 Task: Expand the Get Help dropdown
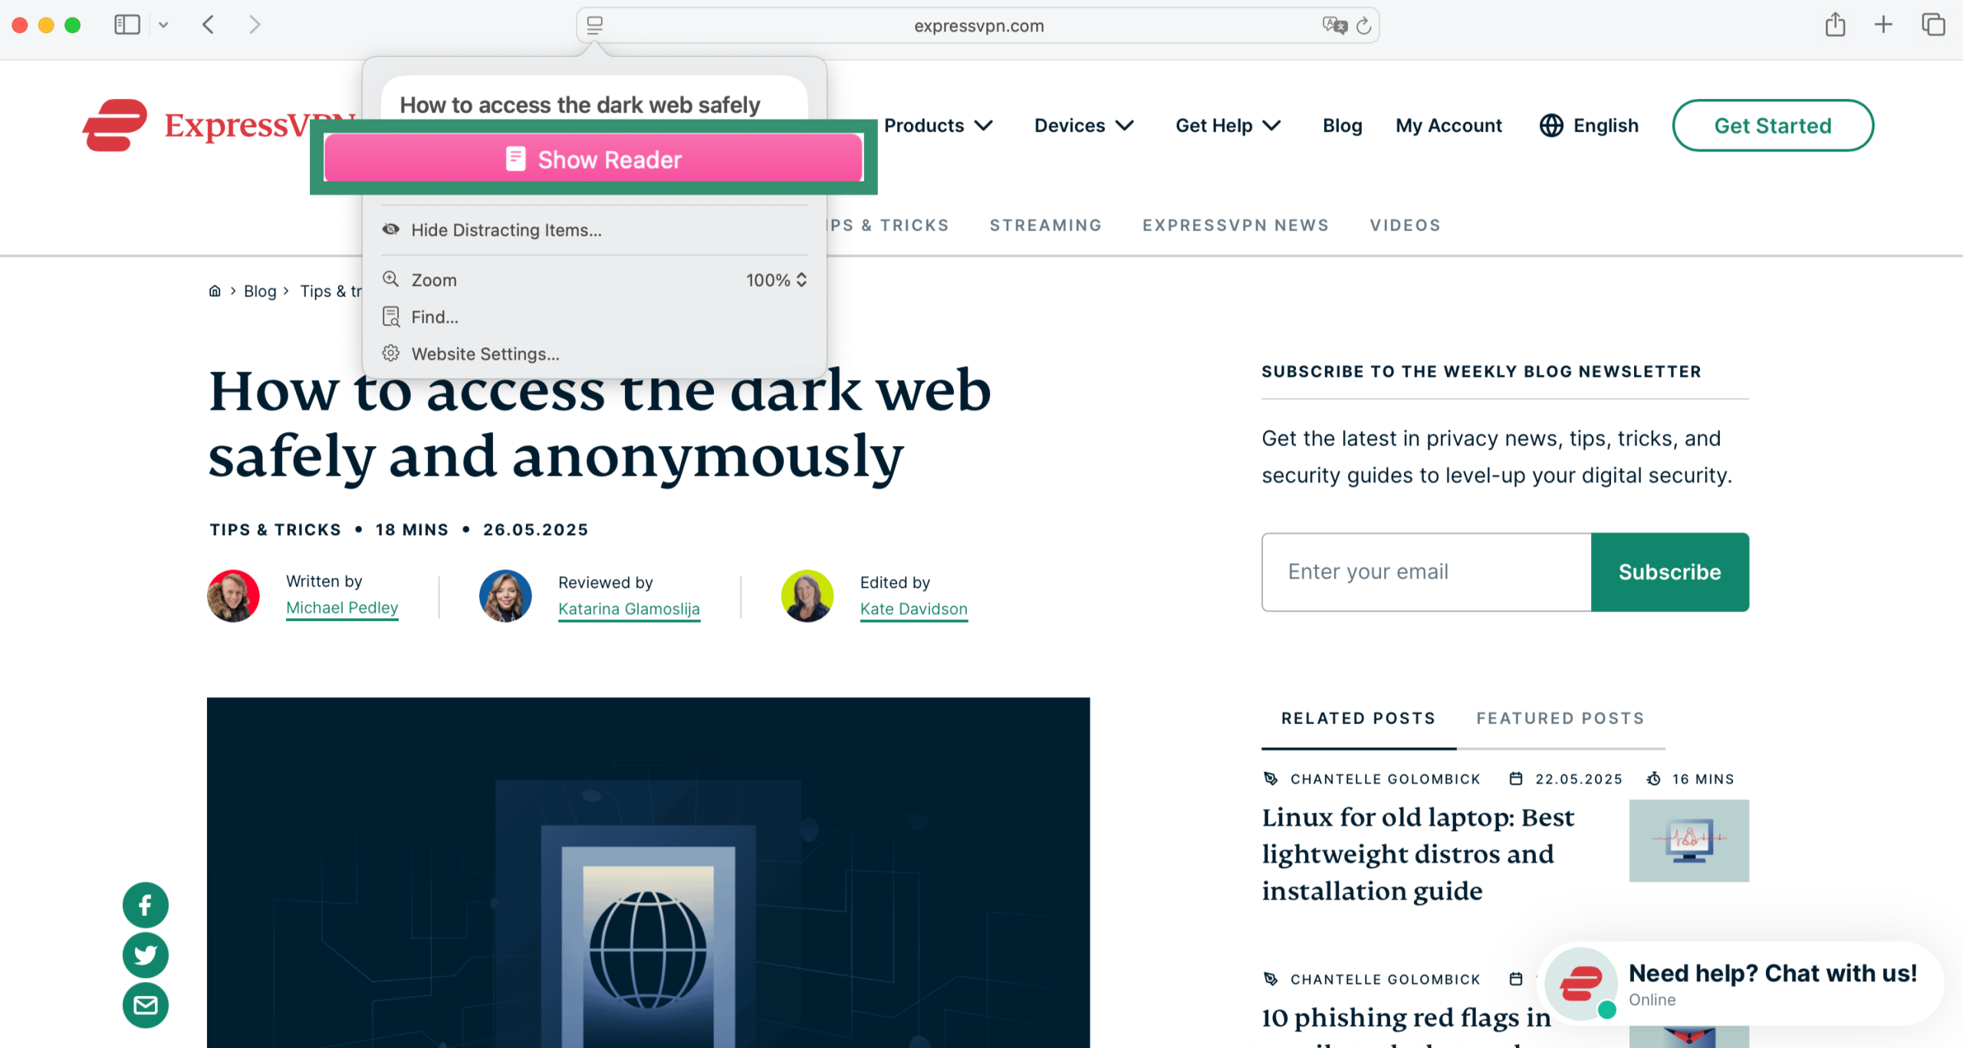click(1228, 126)
